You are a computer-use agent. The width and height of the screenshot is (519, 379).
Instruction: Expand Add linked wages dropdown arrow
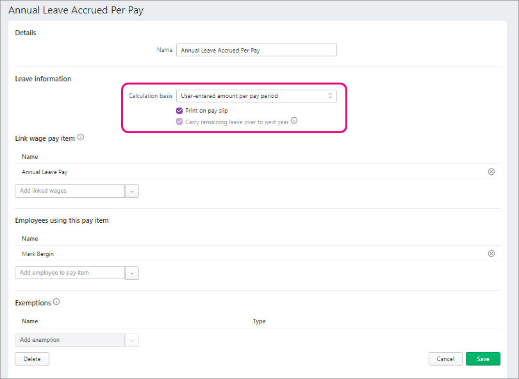131,191
